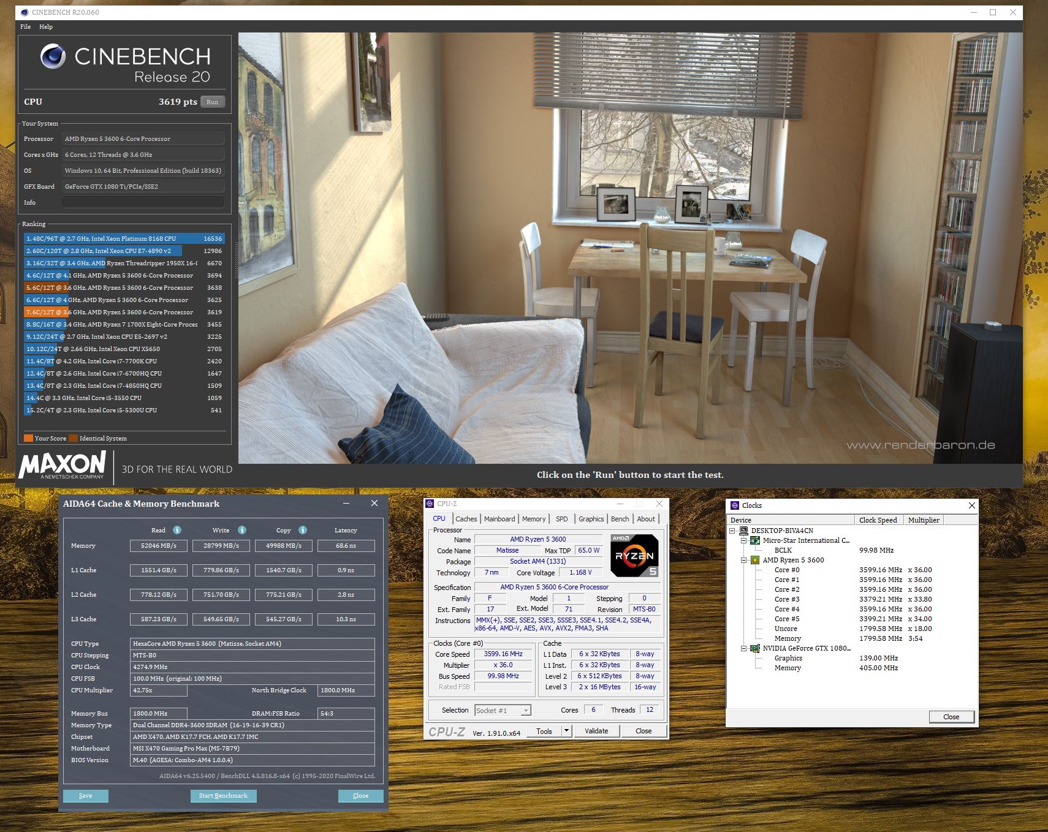Run the Cinebench CPU test
This screenshot has height=832, width=1048.
[x=213, y=102]
